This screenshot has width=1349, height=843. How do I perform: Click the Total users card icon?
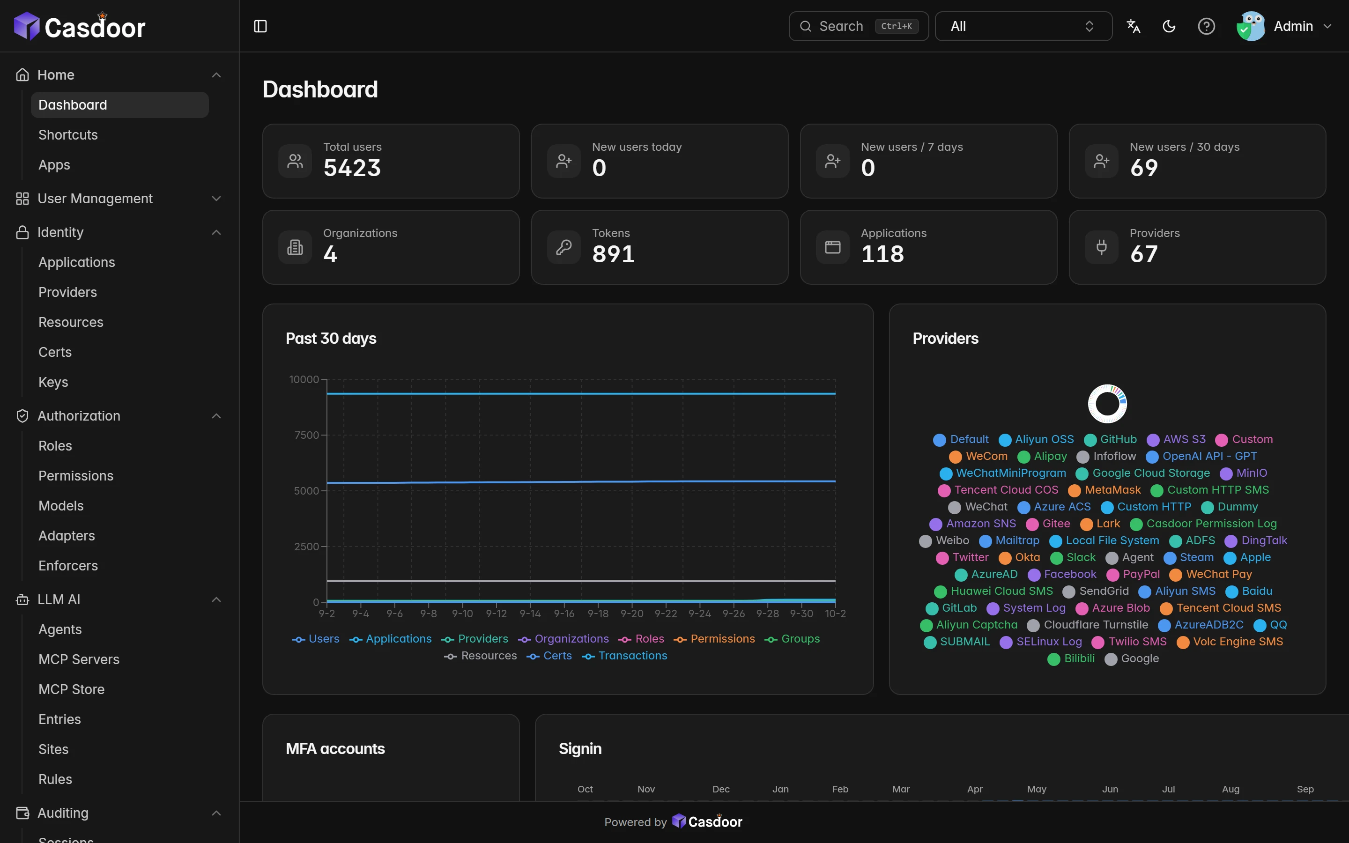pyautogui.click(x=295, y=161)
